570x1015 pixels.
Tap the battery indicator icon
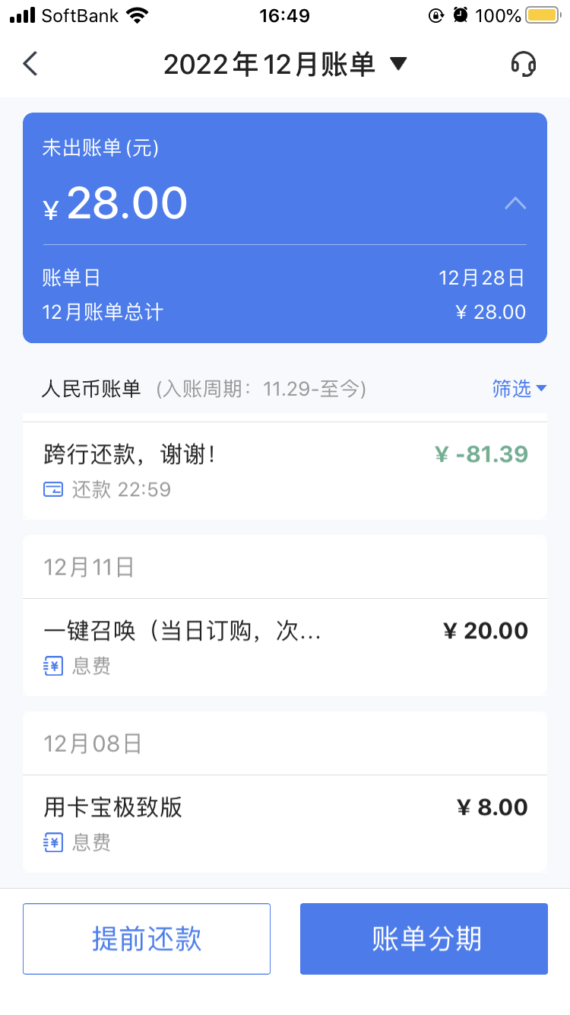coord(542,15)
